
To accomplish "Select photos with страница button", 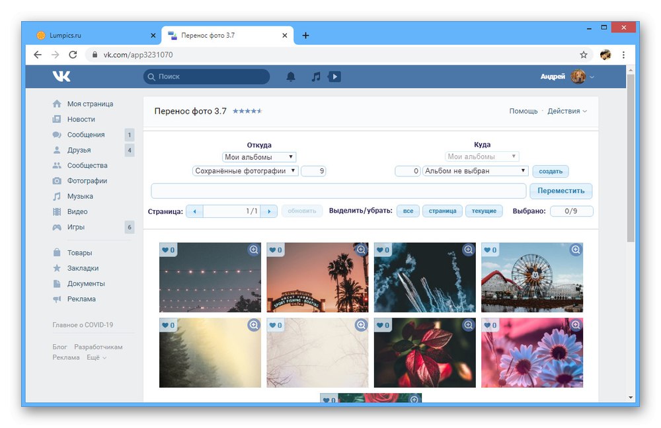I will pos(442,211).
